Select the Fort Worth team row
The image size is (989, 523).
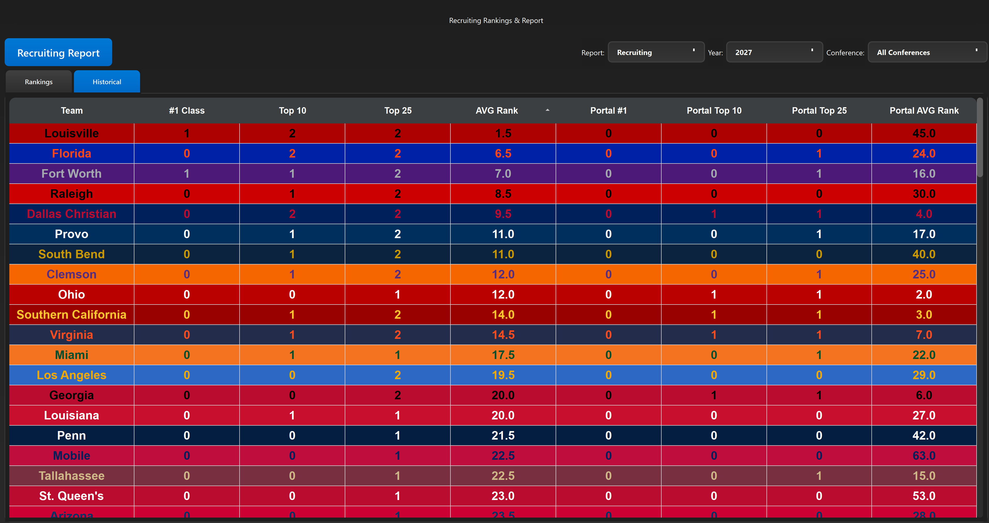(493, 174)
